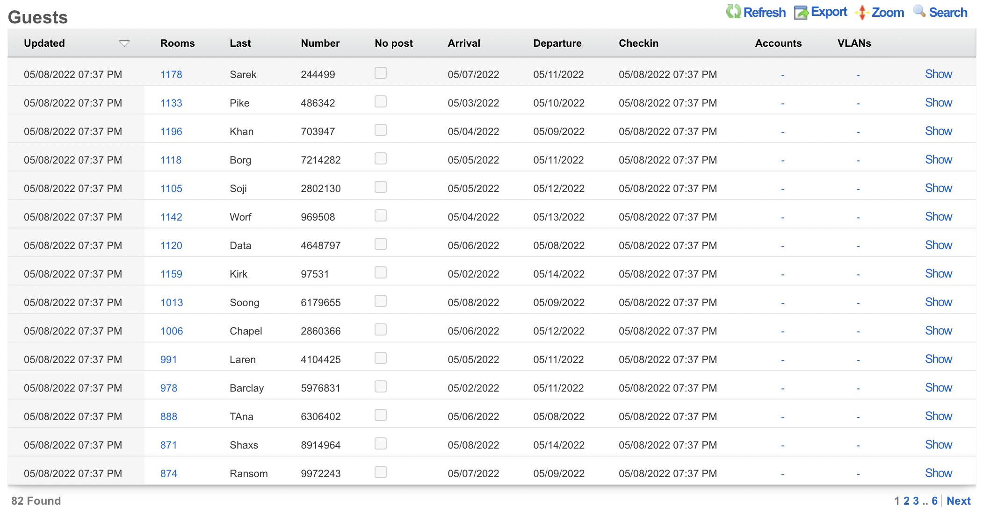Click Show for the Kirk row
Screen dimensions: 983x514
click(x=938, y=274)
